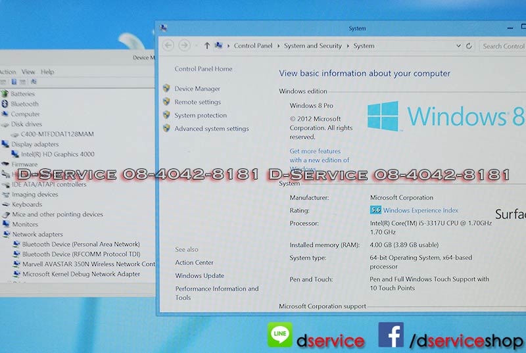Select the Computer category in Device Manager
This screenshot has height=353, width=526.
[25, 114]
